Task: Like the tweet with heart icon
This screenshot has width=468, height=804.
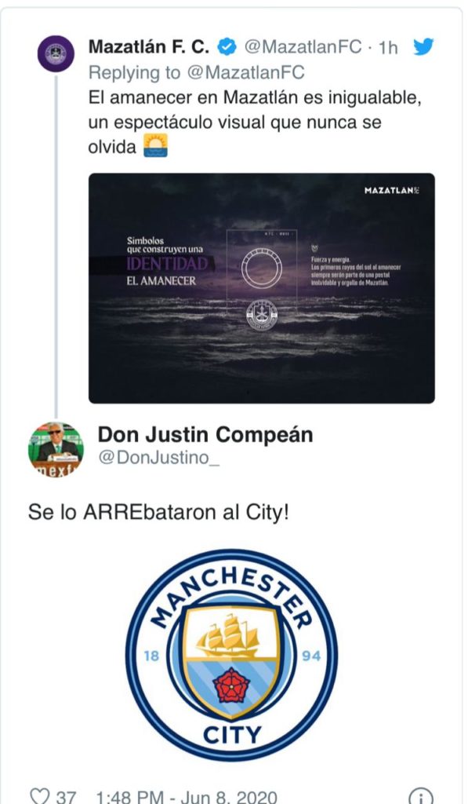Action: coord(39,796)
